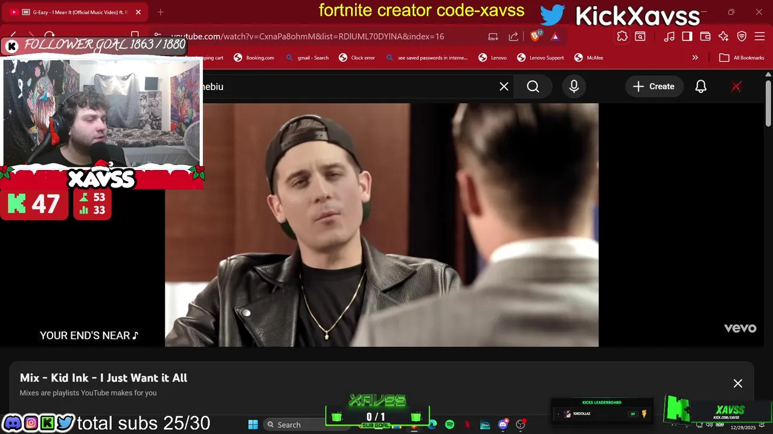Image resolution: width=773 pixels, height=434 pixels.
Task: Open Brave Rewards triangle icon
Action: [x=554, y=36]
